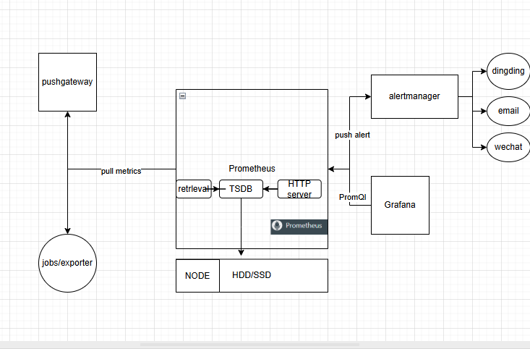Select the jobs/exporter circle
The width and height of the screenshot is (530, 349).
tap(67, 263)
